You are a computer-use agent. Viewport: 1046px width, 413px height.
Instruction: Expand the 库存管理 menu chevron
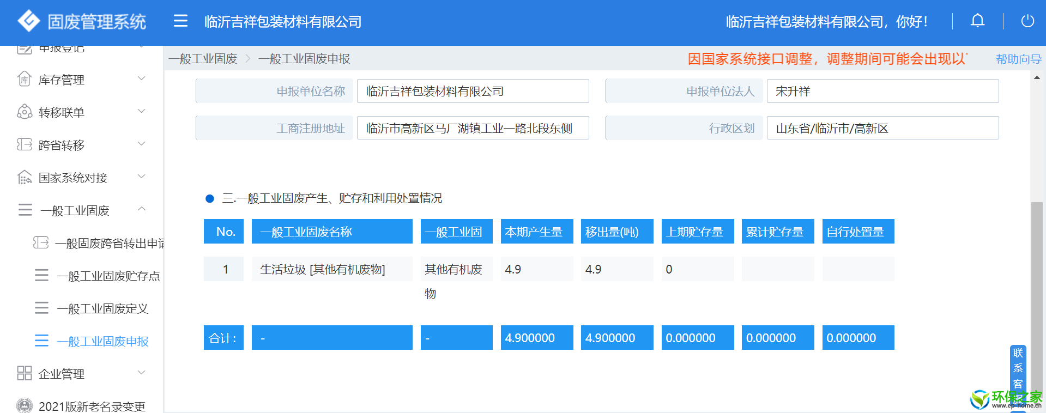(x=142, y=79)
